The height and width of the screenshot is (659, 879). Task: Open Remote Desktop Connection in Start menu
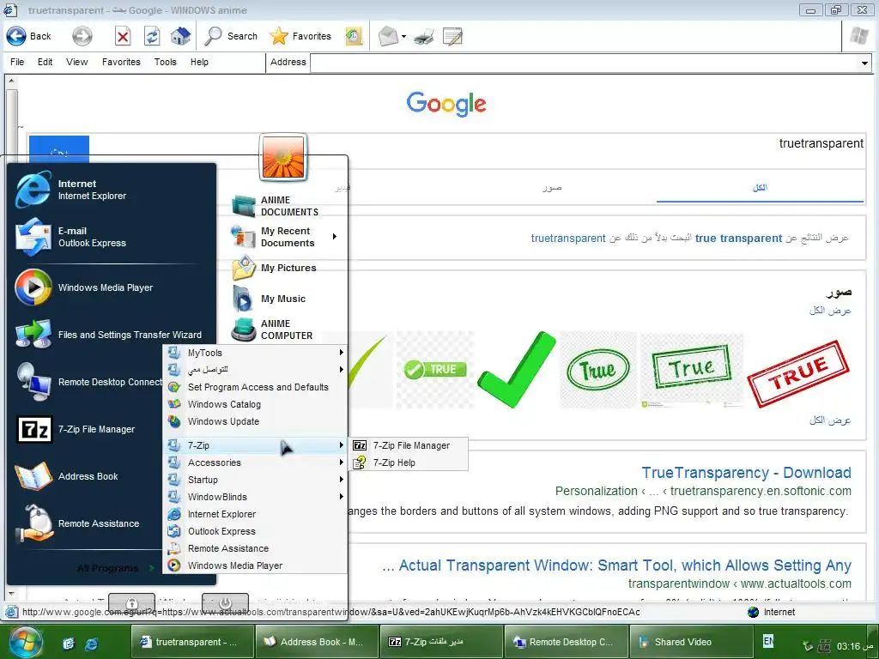click(x=87, y=382)
